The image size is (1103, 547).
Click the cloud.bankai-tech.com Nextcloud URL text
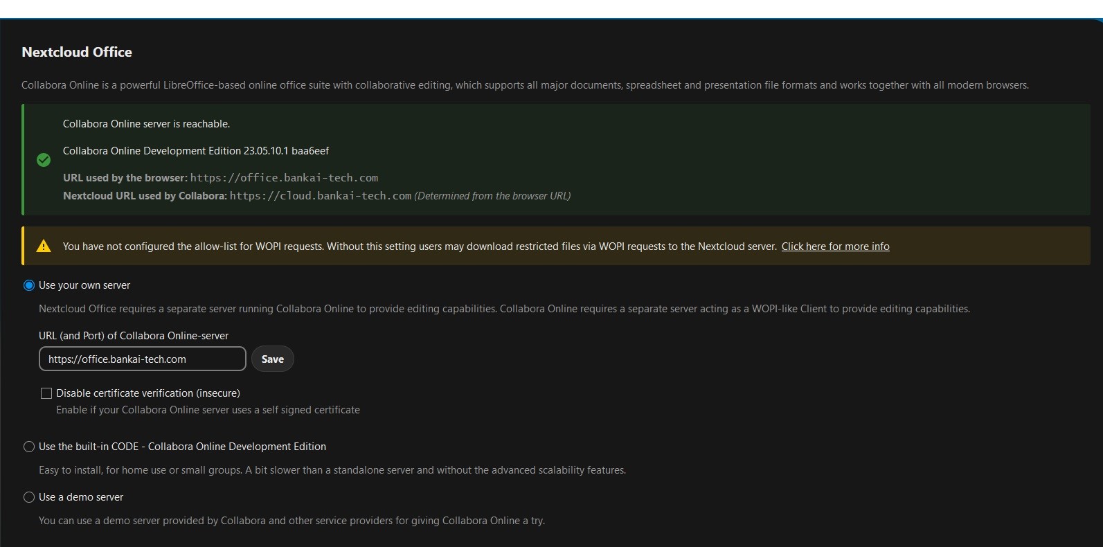tap(320, 196)
